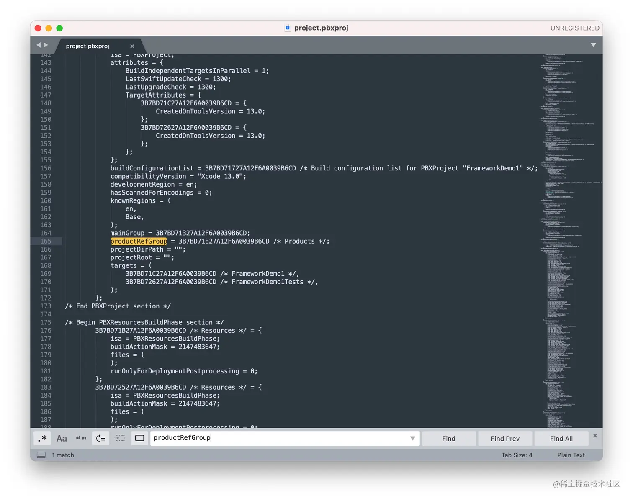Open the search history dropdown

[x=413, y=438]
